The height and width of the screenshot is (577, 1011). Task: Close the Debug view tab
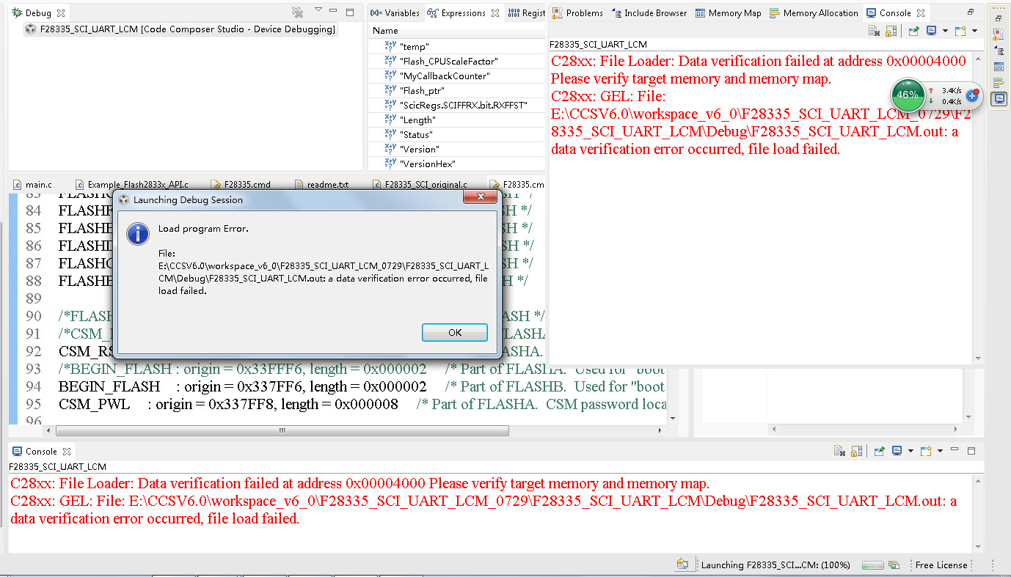click(x=61, y=13)
